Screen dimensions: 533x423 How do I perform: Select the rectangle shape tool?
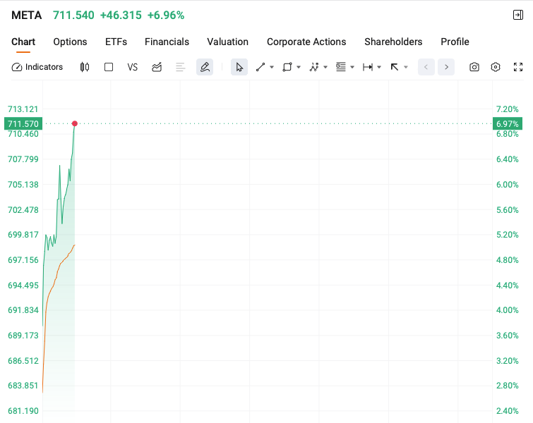tap(287, 67)
